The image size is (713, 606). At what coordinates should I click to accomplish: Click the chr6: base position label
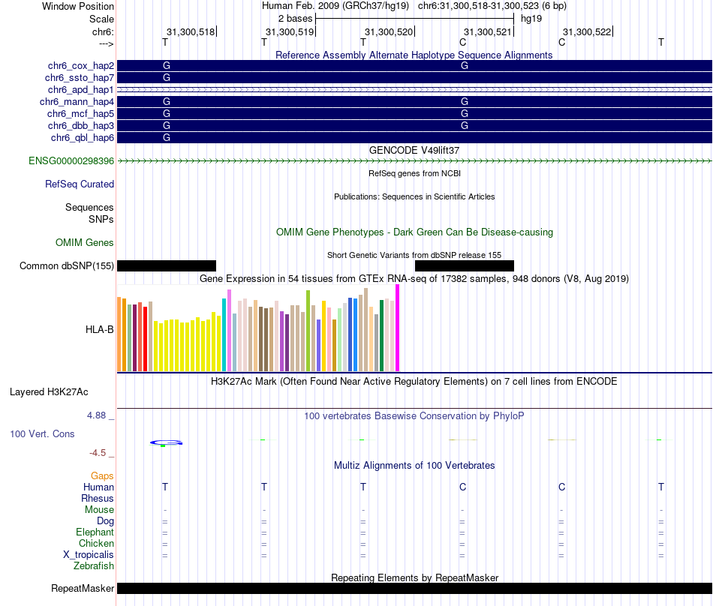[103, 31]
